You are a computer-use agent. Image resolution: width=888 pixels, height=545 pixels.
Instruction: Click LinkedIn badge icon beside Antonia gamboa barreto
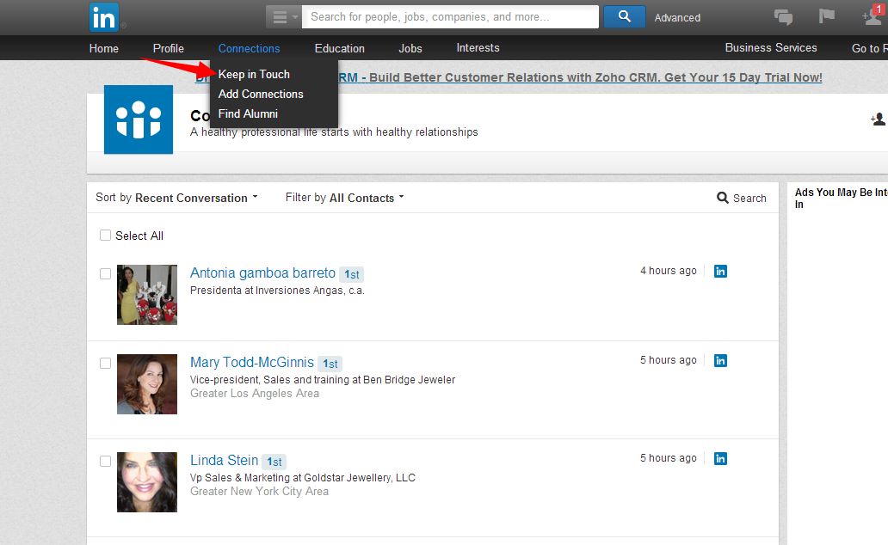[721, 272]
